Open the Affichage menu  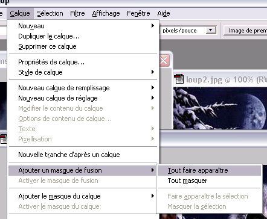[x=106, y=13]
